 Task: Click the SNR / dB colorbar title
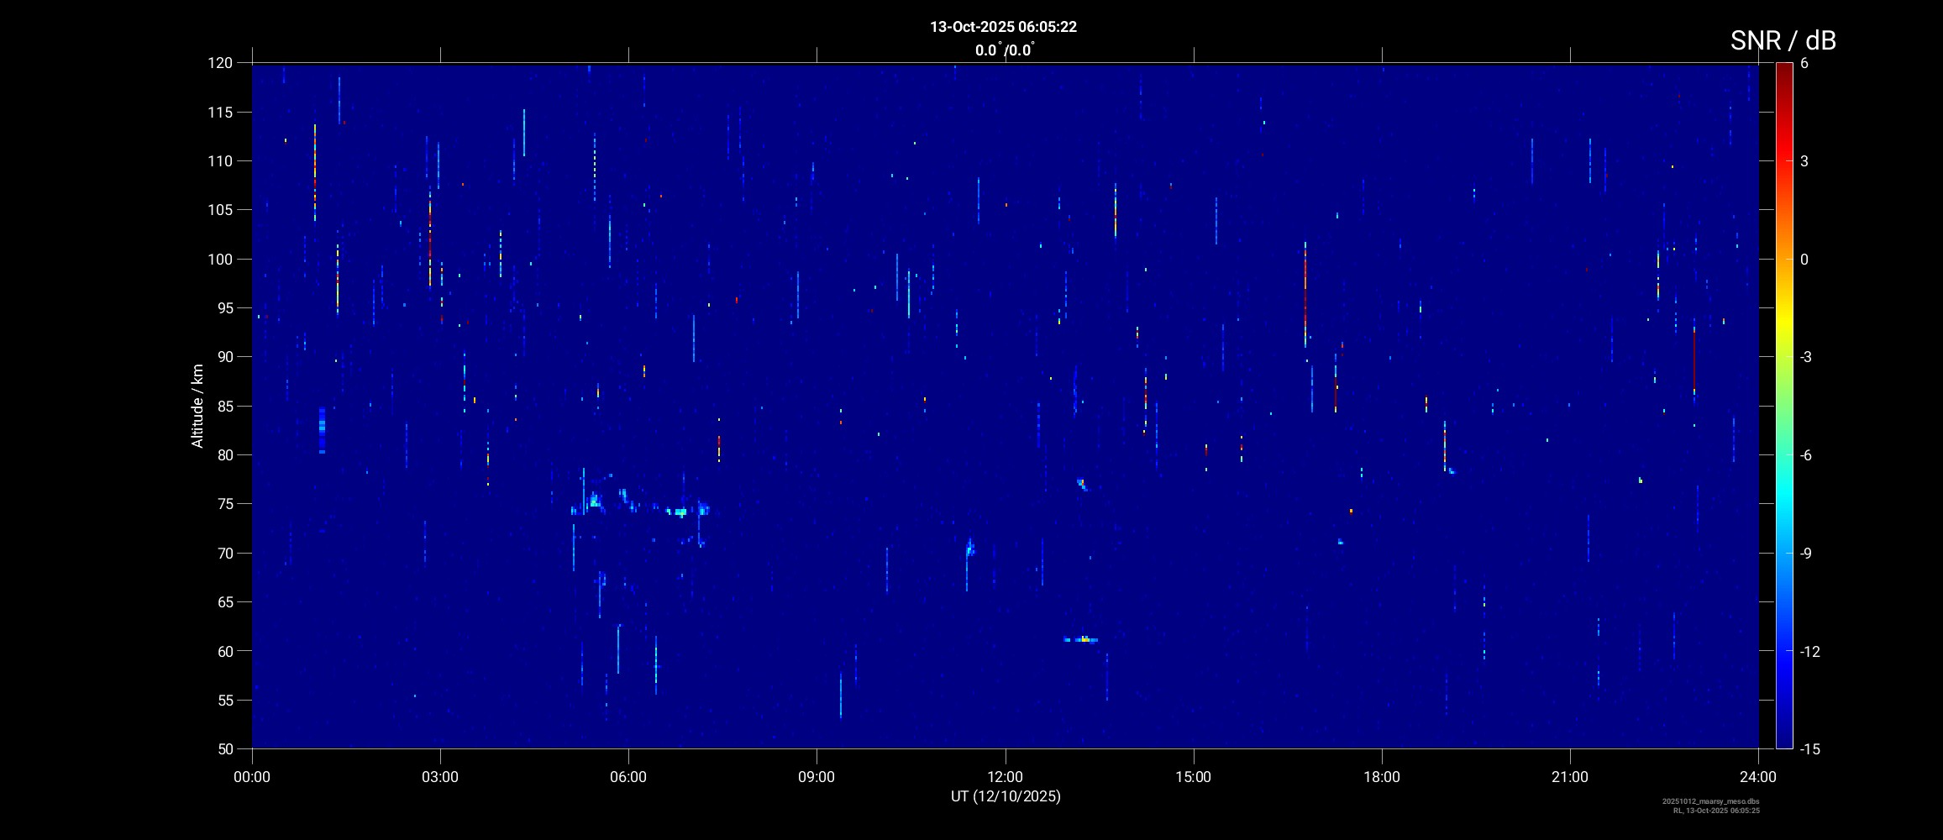pos(1783,40)
